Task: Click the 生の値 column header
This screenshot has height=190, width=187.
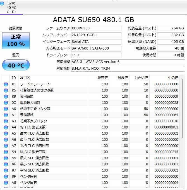Action: pos(172,78)
